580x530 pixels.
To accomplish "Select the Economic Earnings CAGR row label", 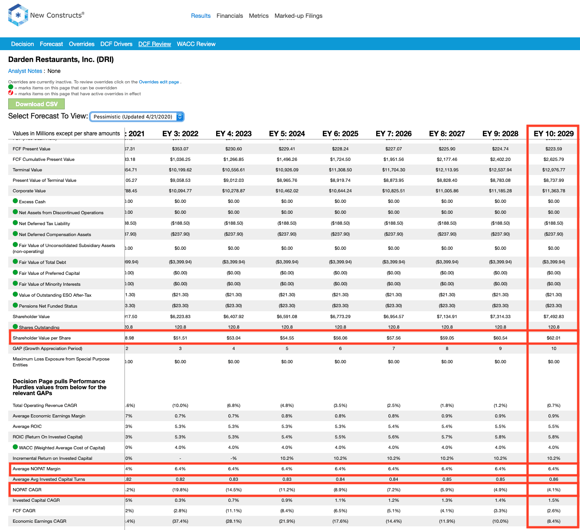I will click(39, 521).
